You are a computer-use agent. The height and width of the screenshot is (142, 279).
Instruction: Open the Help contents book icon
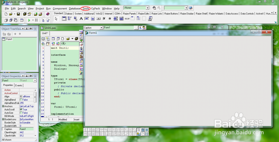coord(48,14)
